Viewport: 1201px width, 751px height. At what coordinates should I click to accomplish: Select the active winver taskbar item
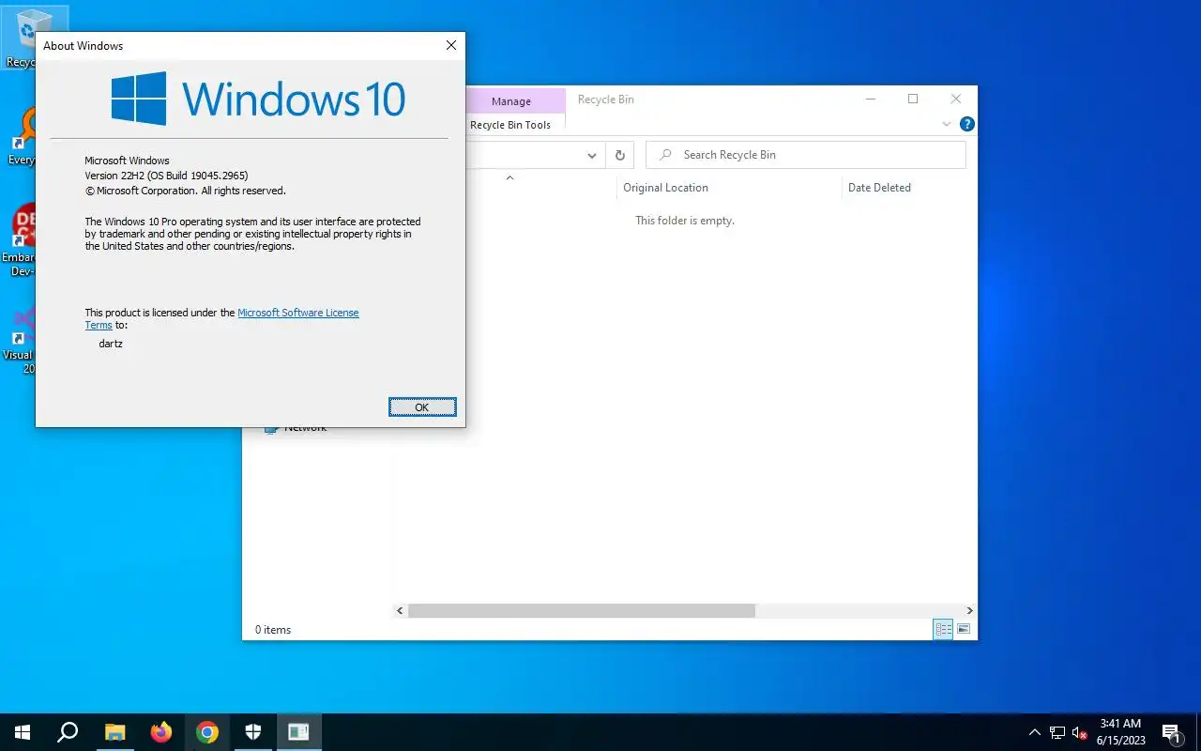[x=299, y=732]
